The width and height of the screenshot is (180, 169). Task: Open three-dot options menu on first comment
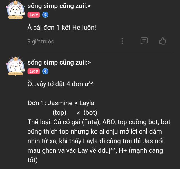[x=122, y=41]
